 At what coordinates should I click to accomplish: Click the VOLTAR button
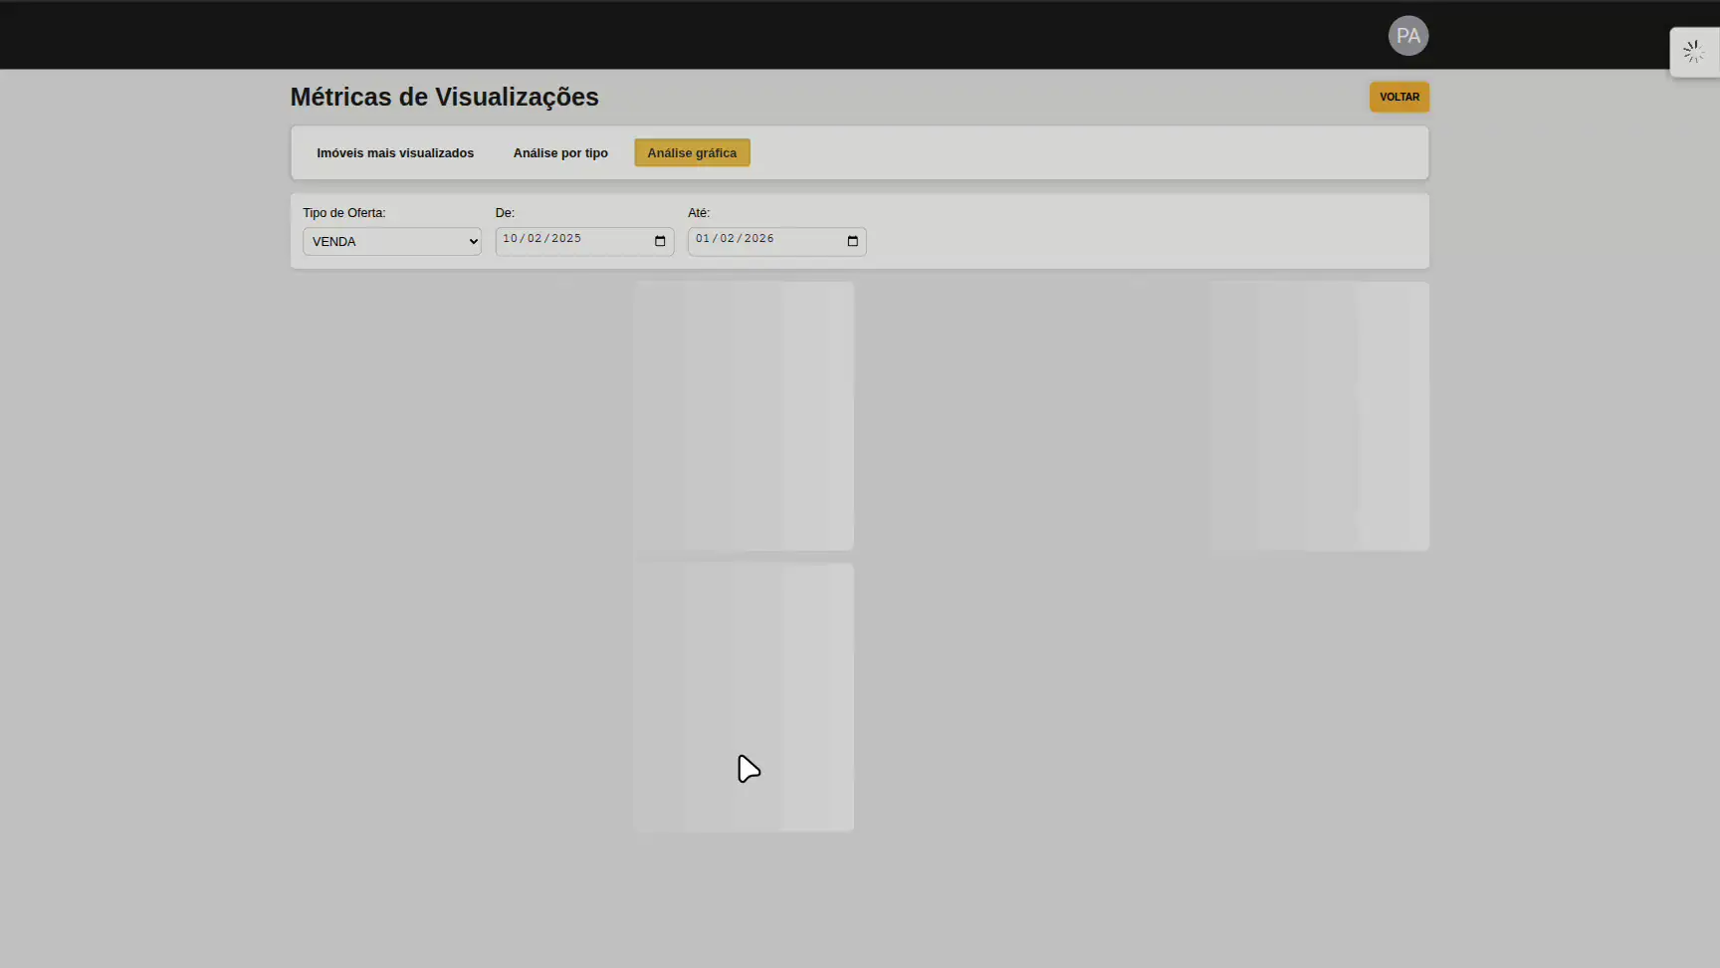pyautogui.click(x=1399, y=97)
